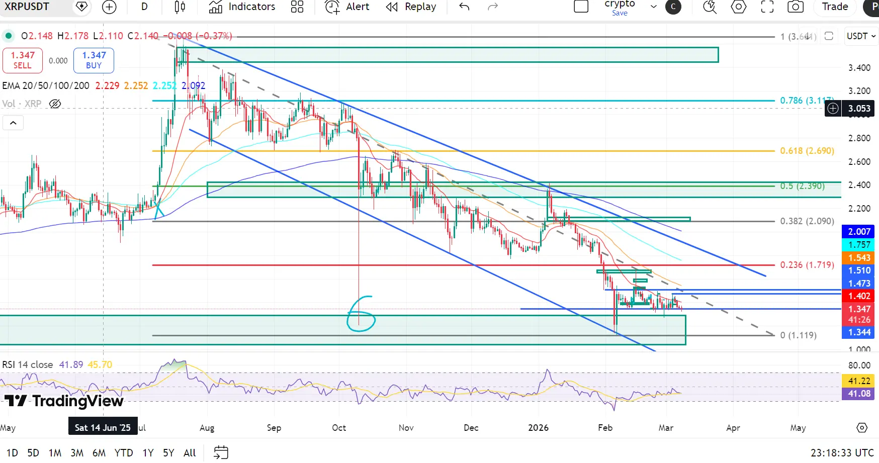
Task: Switch to the 1D date range
Action: tap(12, 453)
